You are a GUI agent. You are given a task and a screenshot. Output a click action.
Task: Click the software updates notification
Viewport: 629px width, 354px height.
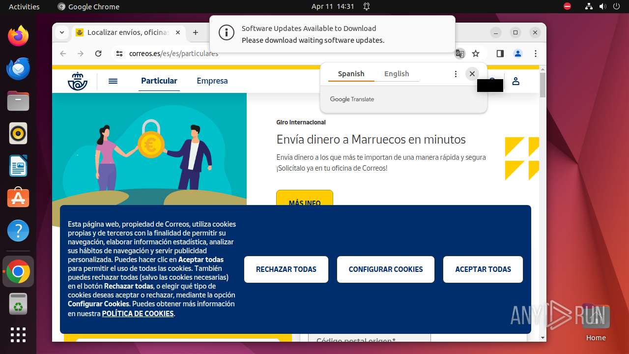(332, 34)
